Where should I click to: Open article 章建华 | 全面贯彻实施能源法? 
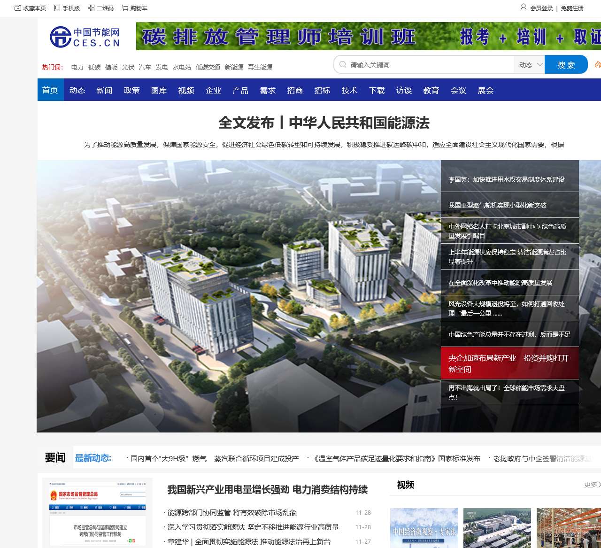pyautogui.click(x=249, y=542)
